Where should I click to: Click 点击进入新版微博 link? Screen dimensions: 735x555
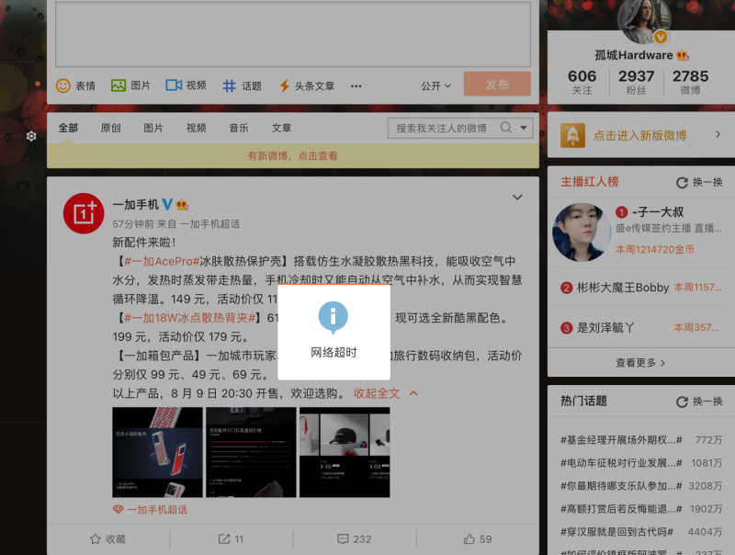point(639,136)
